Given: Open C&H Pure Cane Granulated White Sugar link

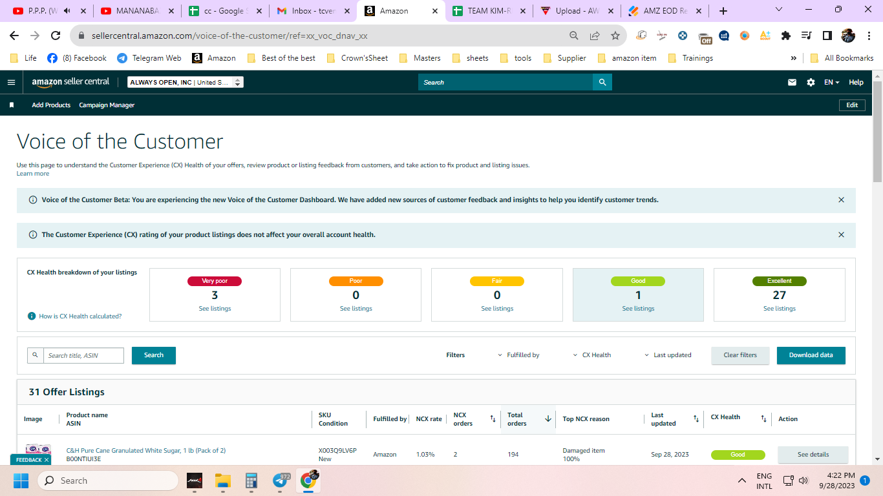Looking at the screenshot, I should coord(146,450).
